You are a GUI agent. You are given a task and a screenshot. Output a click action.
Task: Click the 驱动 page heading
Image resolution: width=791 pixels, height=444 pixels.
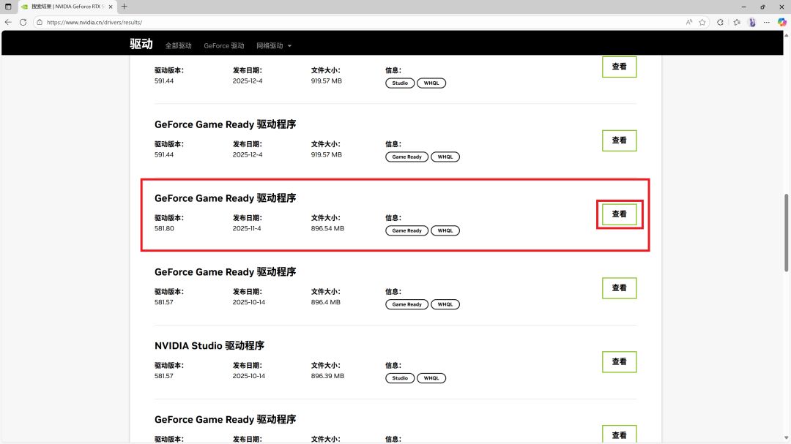tap(141, 44)
